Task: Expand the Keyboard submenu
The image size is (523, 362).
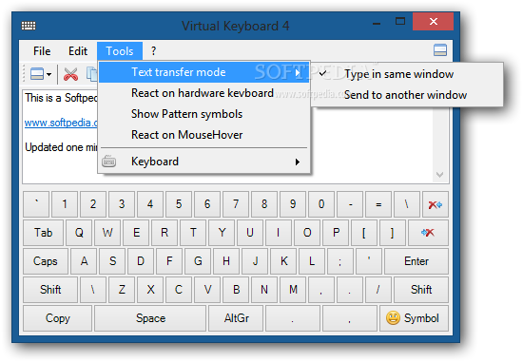Action: click(204, 162)
